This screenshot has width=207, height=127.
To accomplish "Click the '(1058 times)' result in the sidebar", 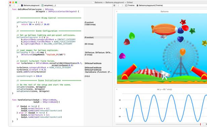I will [x=90, y=24].
